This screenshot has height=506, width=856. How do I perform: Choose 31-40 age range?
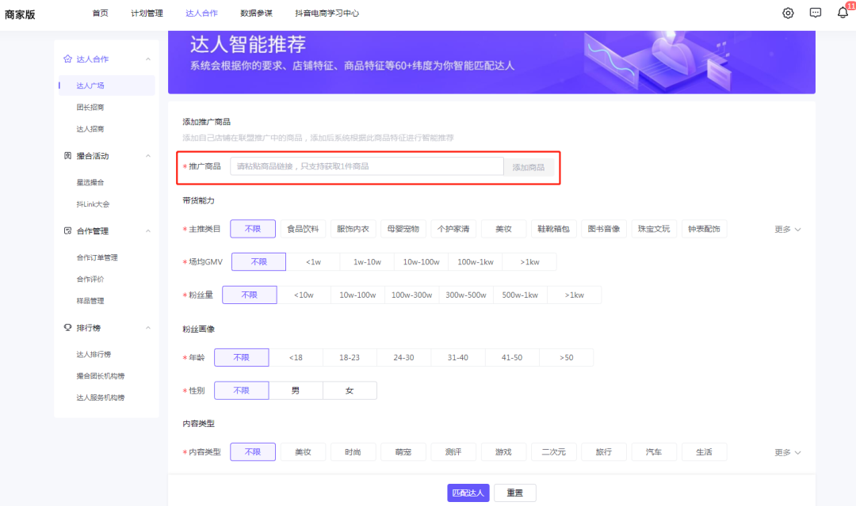458,358
